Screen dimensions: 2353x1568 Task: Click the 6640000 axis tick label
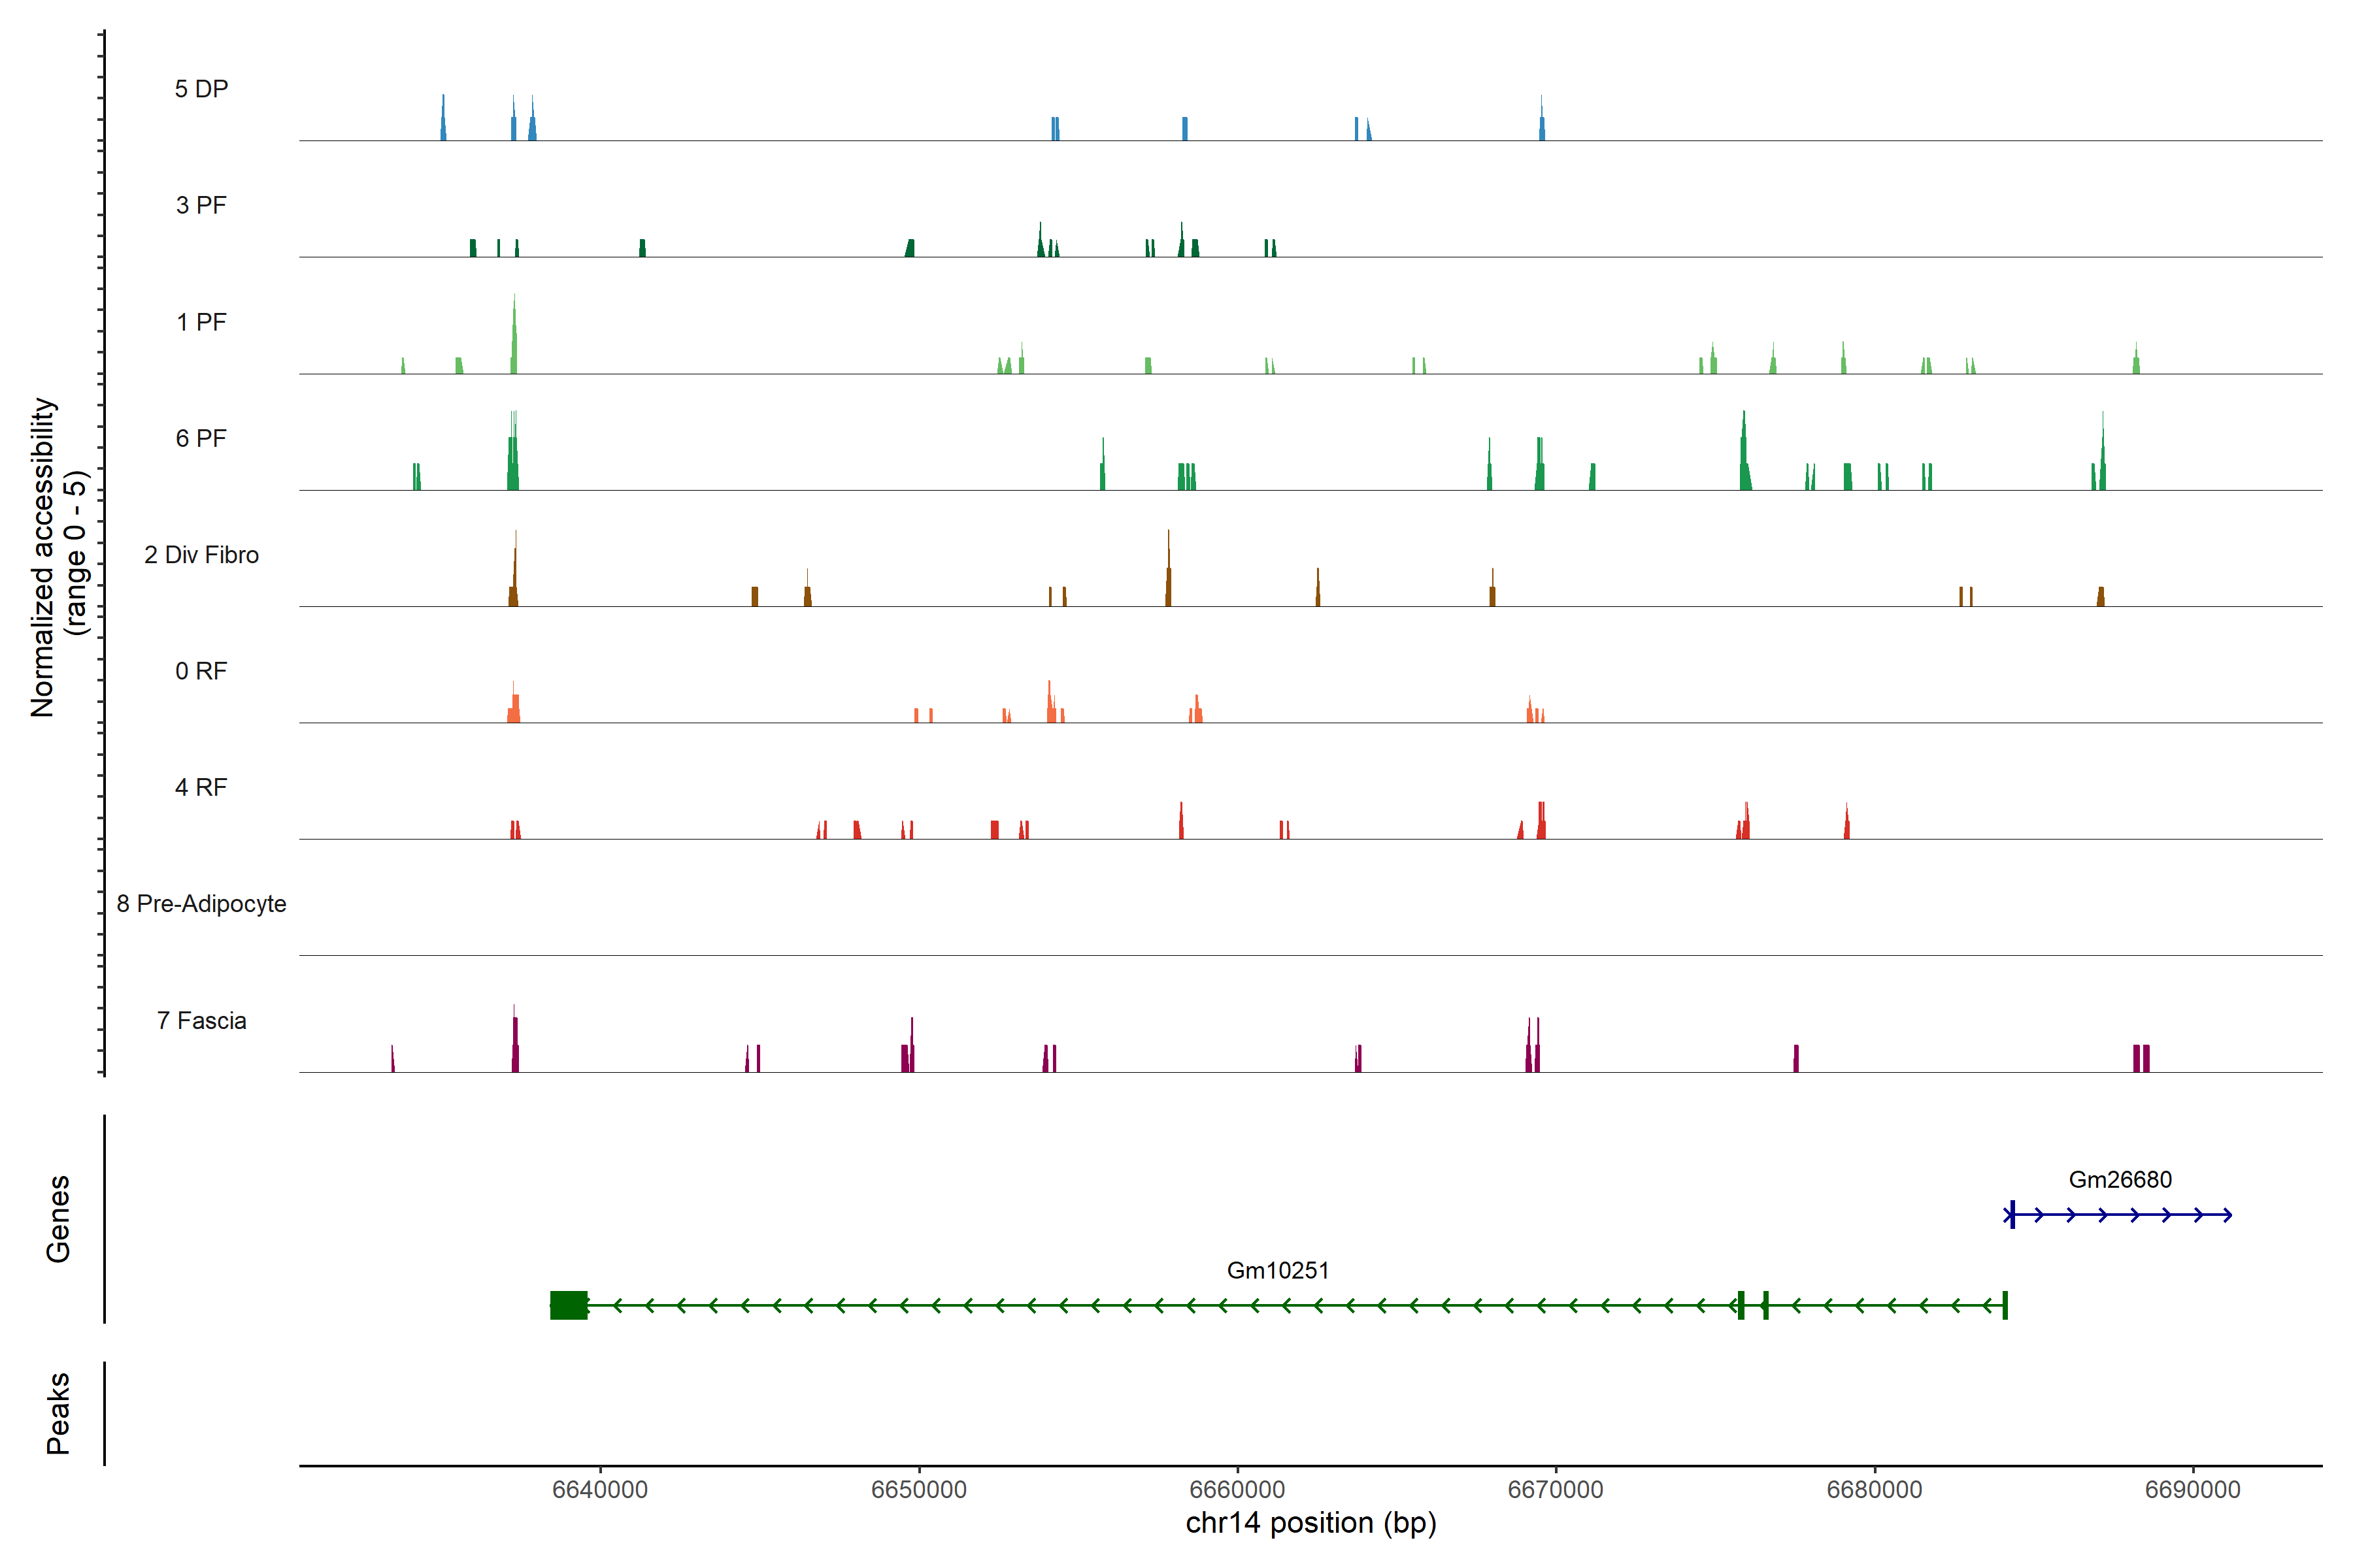click(600, 1489)
